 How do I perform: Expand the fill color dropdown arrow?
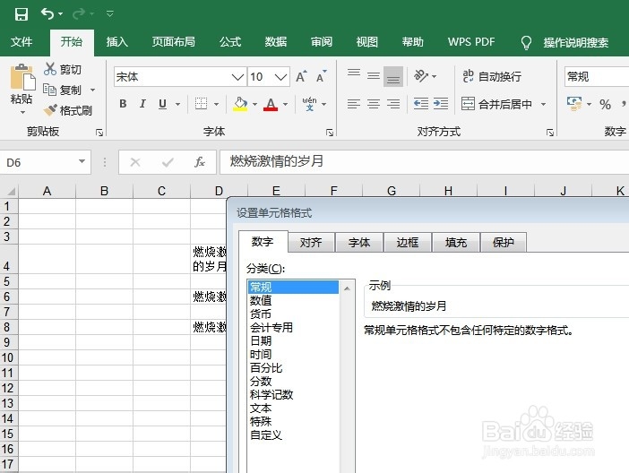pos(254,104)
